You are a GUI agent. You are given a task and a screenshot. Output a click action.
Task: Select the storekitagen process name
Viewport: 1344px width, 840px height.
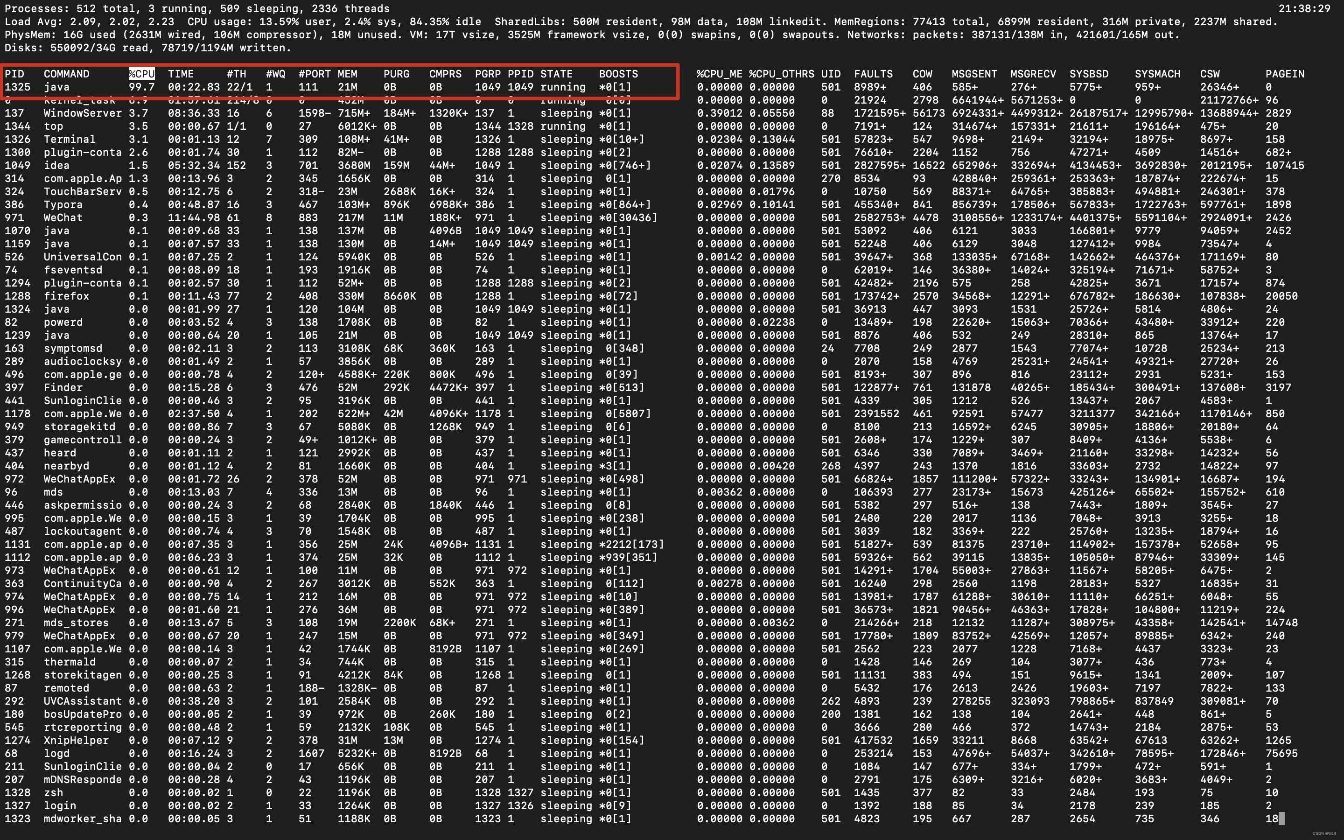[x=83, y=675]
